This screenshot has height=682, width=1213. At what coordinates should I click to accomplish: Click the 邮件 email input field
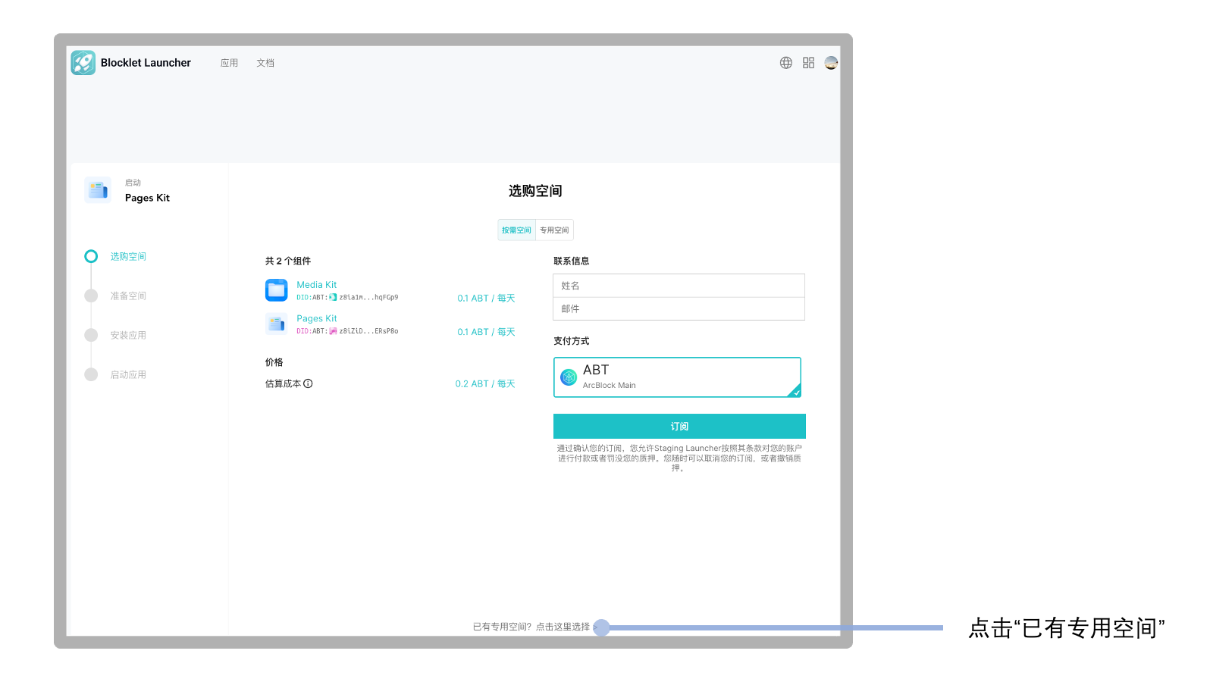coord(679,308)
